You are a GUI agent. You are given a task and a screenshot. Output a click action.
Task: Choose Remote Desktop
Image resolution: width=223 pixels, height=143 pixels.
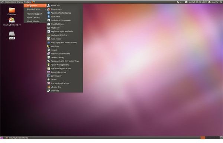tap(65, 72)
